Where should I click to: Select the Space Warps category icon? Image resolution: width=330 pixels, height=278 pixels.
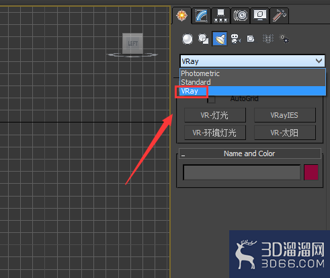coord(268,39)
